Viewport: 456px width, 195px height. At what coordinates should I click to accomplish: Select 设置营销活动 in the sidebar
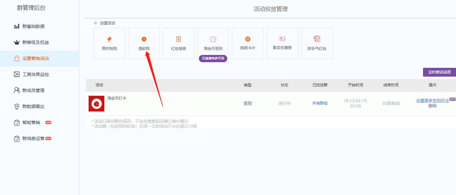coord(39,58)
